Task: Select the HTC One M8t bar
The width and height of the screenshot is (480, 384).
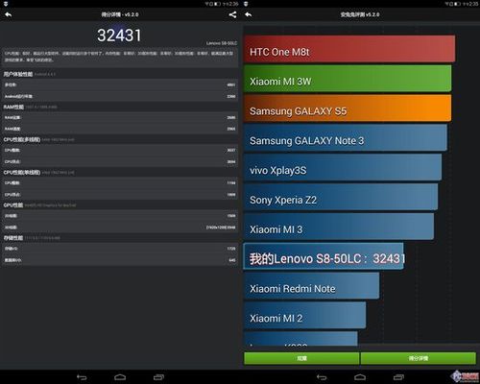Action: [x=349, y=49]
